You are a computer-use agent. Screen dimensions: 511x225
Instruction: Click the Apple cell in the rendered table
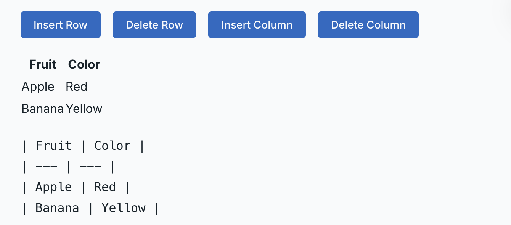pyautogui.click(x=38, y=87)
